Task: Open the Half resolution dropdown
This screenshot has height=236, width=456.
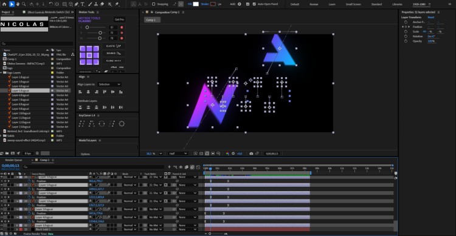Action: [x=178, y=153]
